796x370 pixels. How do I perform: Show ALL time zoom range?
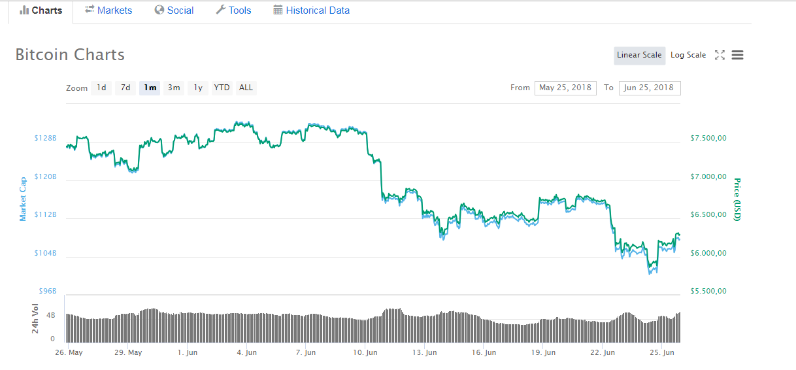(x=246, y=88)
